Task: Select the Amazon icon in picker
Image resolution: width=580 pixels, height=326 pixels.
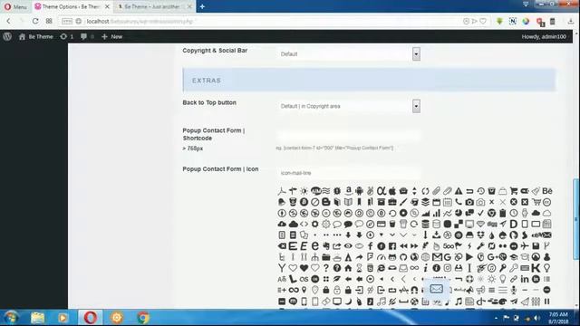Action: [x=348, y=191]
